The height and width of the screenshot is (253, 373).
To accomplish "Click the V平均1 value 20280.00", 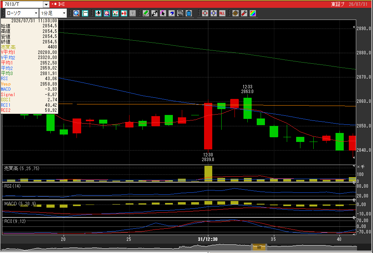I will tap(47, 52).
